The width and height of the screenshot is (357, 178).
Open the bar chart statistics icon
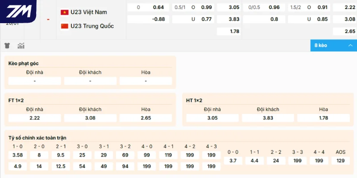click(x=21, y=45)
